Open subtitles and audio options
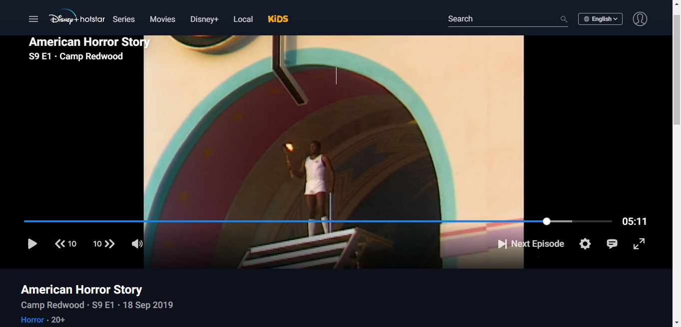 (612, 244)
